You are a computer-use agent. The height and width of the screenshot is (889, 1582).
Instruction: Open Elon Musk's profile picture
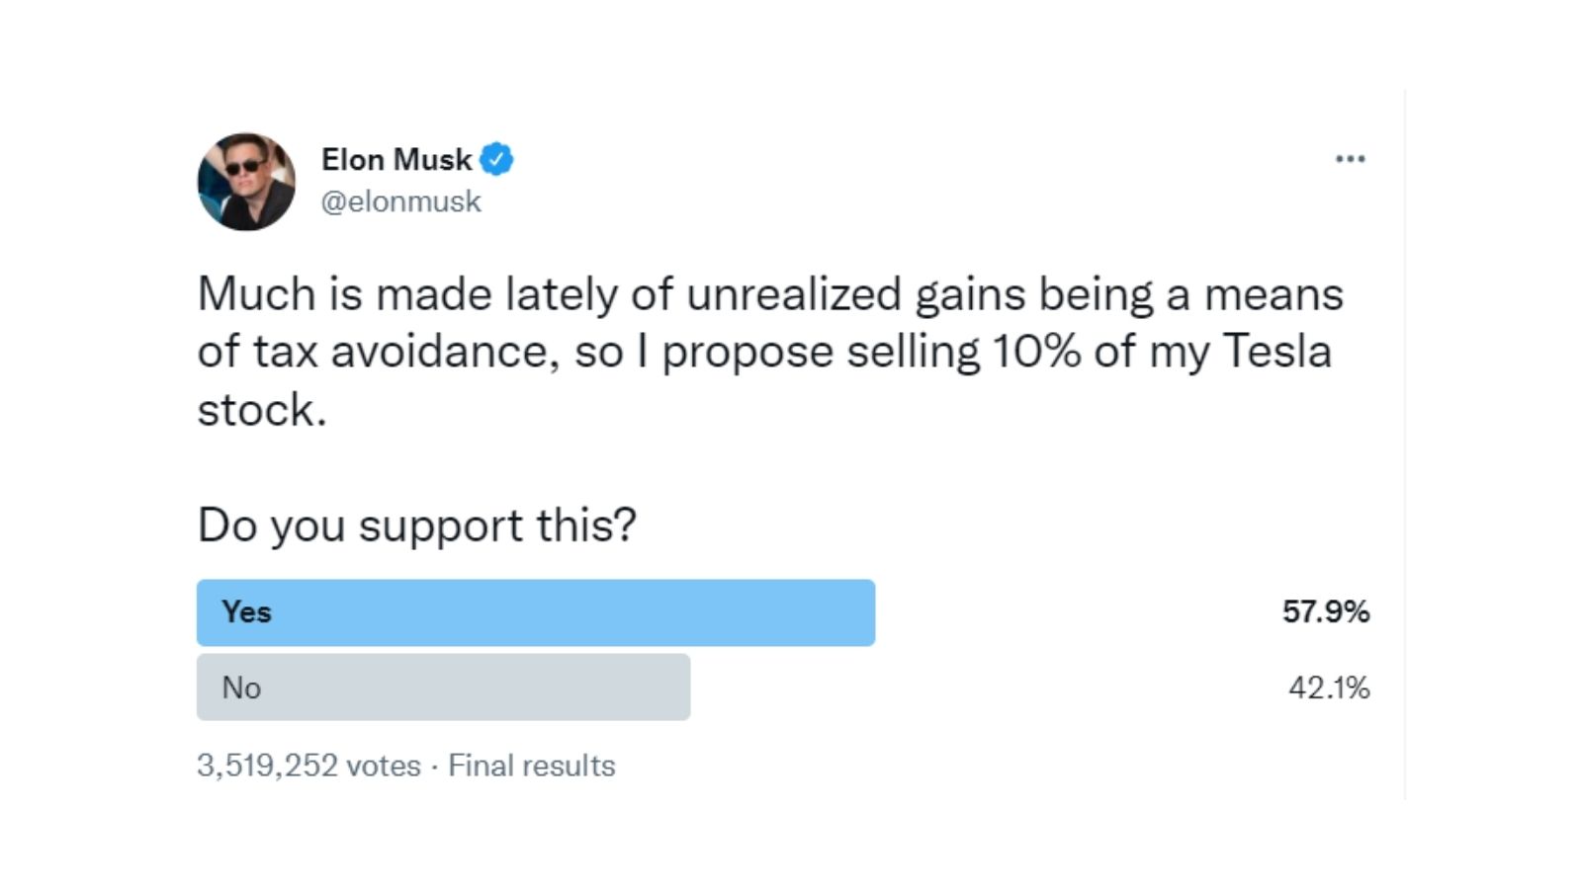click(246, 182)
